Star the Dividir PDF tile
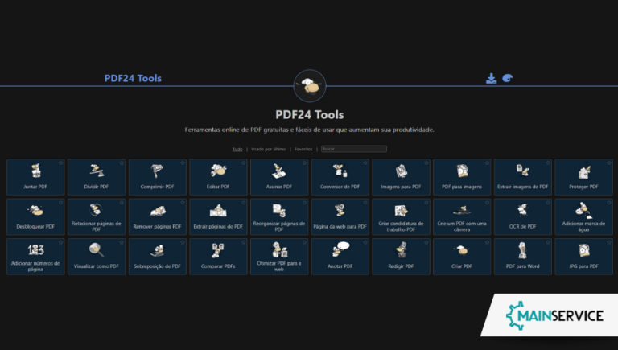Screen dimensions: 618x350 [x=122, y=163]
